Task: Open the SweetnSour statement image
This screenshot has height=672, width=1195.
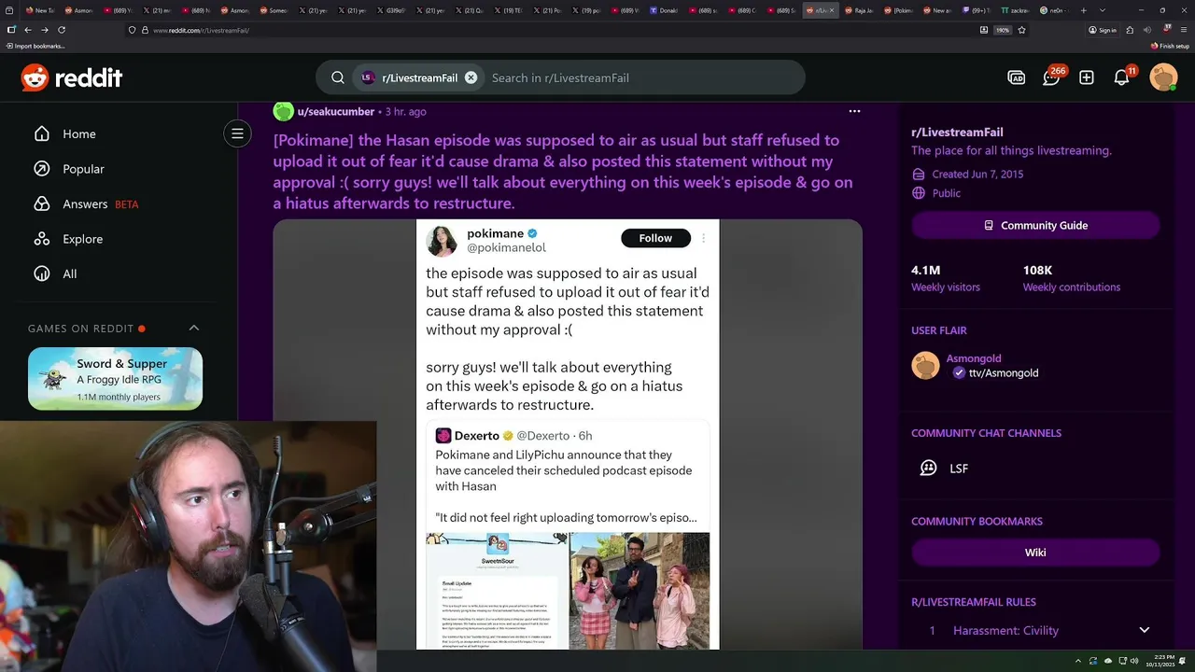Action: [x=497, y=590]
